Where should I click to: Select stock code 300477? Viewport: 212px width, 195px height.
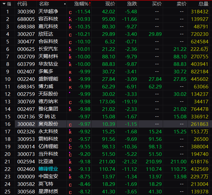click(26, 42)
